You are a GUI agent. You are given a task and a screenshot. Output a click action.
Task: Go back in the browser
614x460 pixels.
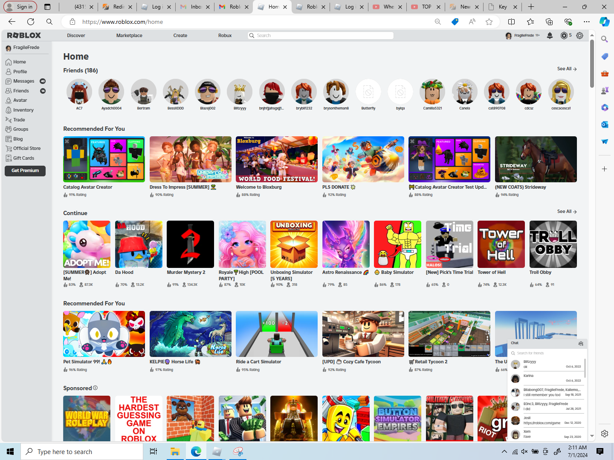click(x=12, y=22)
